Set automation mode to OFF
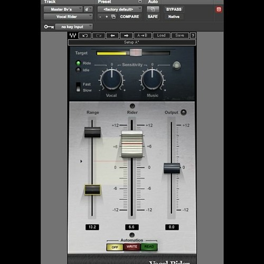 [x=115, y=247]
